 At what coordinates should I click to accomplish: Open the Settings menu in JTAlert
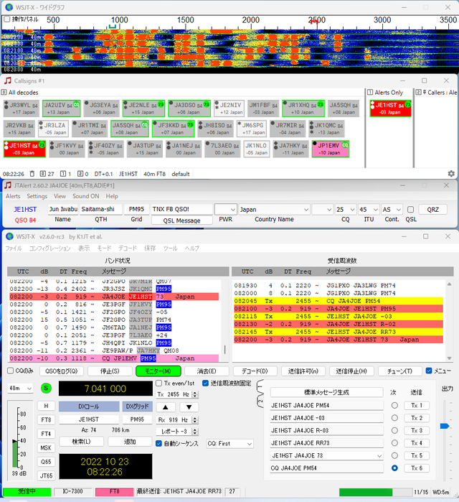click(37, 196)
